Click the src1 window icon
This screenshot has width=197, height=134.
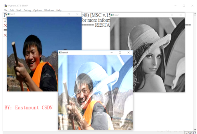point(9,14)
